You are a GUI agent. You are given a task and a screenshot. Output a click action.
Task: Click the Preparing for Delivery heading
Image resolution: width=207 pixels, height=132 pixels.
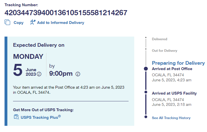pyautogui.click(x=178, y=63)
